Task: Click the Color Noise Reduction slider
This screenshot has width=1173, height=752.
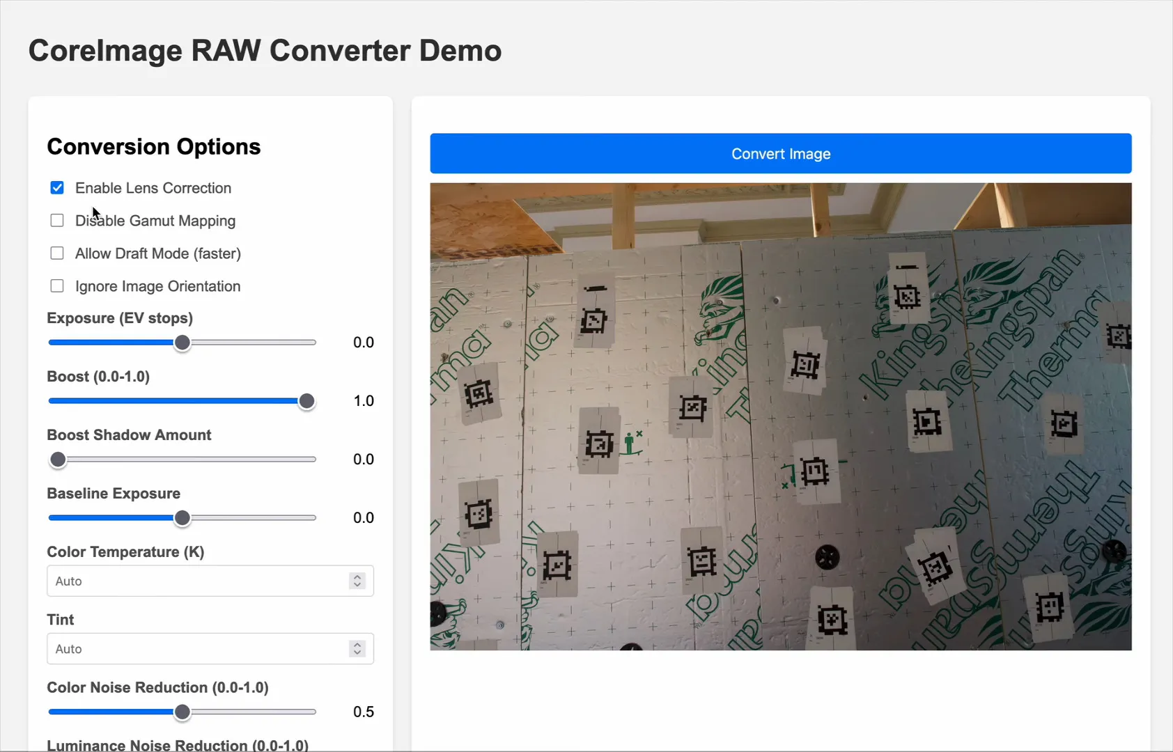Action: 181,712
